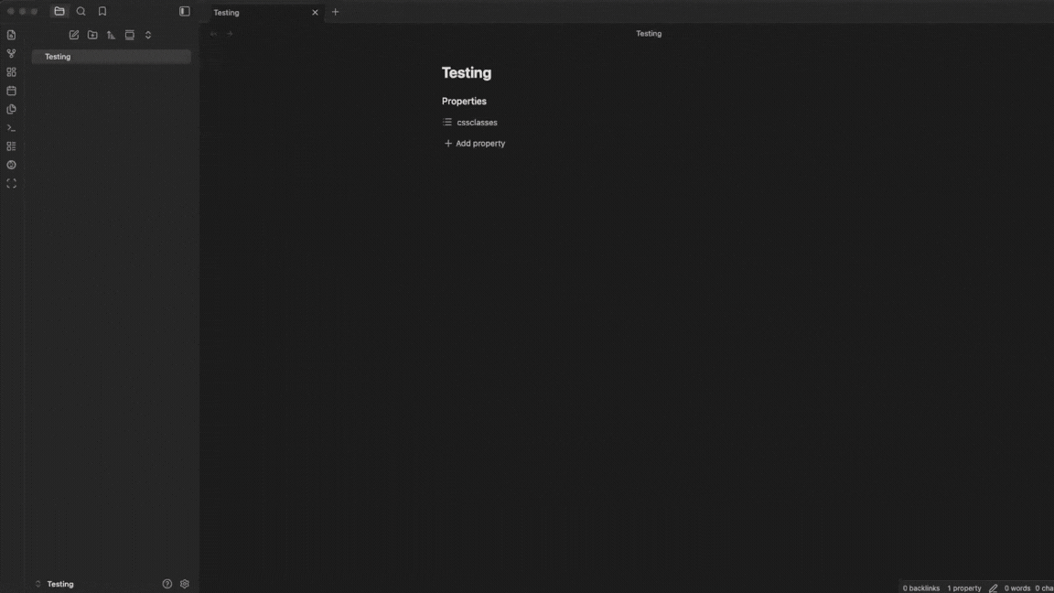This screenshot has width=1054, height=593.
Task: Open quick switcher from ribbon
Action: tap(11, 35)
